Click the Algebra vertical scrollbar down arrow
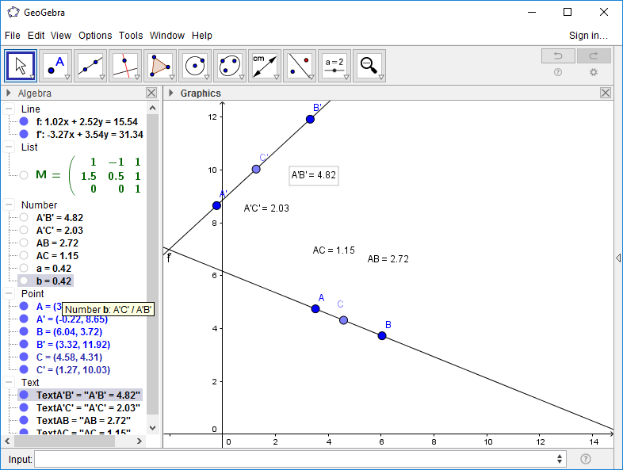 point(152,428)
